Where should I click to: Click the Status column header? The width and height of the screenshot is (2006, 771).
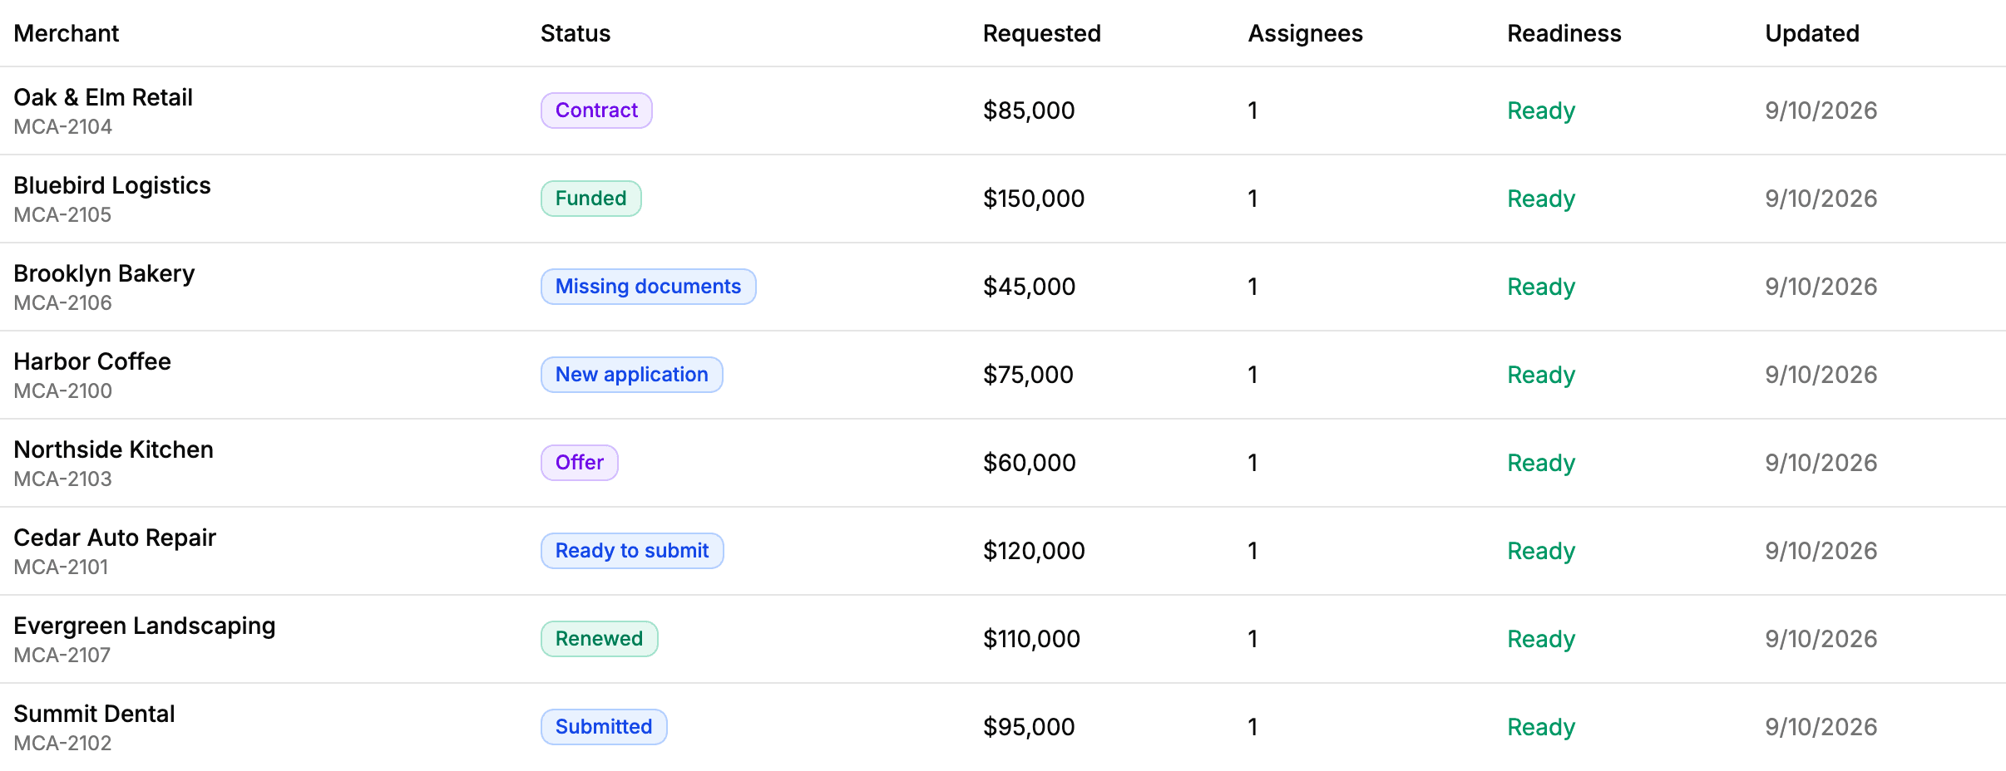(x=576, y=33)
